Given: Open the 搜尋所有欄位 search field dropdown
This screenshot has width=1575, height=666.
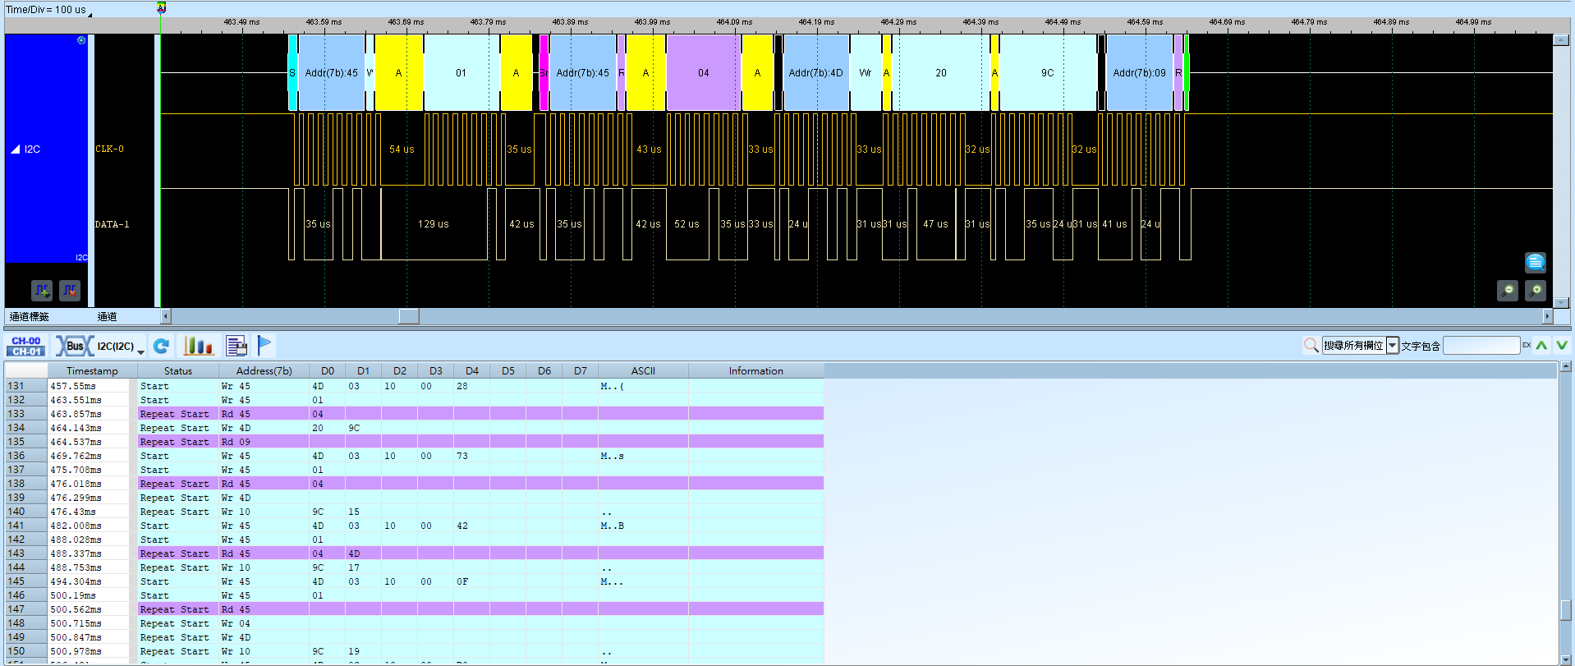Looking at the screenshot, I should [x=1393, y=346].
